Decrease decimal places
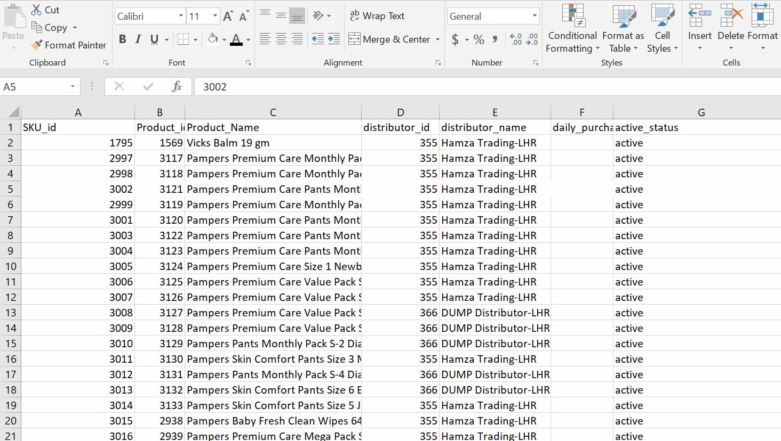Screen dimensions: 781x441 532,39
